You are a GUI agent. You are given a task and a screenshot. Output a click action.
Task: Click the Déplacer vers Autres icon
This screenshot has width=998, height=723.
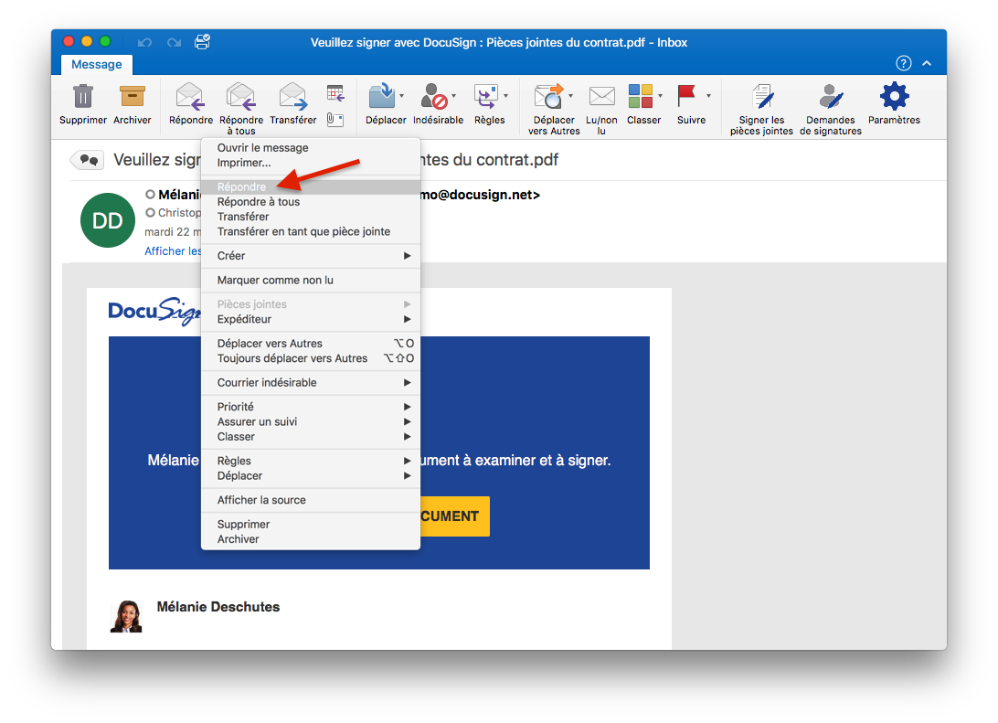click(548, 97)
